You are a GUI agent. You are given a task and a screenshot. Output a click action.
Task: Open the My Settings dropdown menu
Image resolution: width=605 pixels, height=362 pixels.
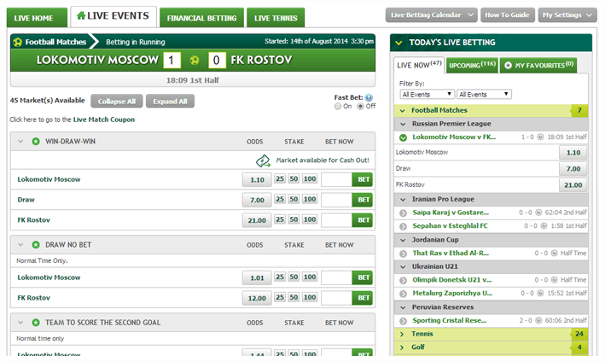coord(568,15)
